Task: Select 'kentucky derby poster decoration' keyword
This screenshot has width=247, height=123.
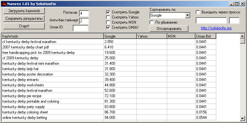Action: pos(28,74)
